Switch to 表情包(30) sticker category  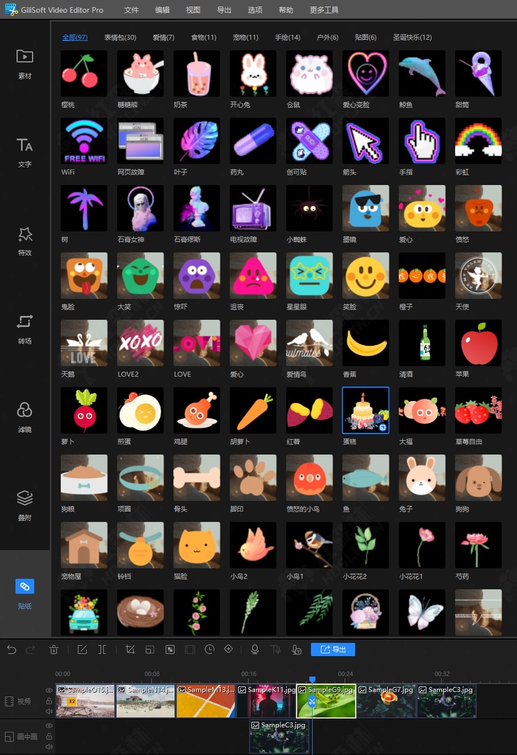(x=120, y=38)
